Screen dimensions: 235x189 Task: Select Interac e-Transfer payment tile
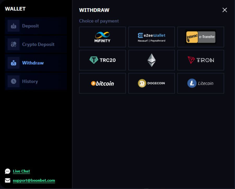[x=201, y=37]
